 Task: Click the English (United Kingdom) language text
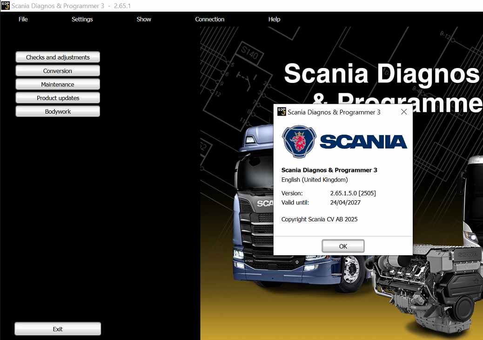coord(315,180)
